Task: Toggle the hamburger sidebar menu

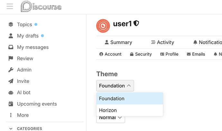Action: (10, 6)
